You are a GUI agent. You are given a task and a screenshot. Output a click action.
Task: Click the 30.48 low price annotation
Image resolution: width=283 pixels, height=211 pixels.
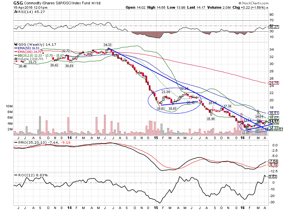coord(23,66)
